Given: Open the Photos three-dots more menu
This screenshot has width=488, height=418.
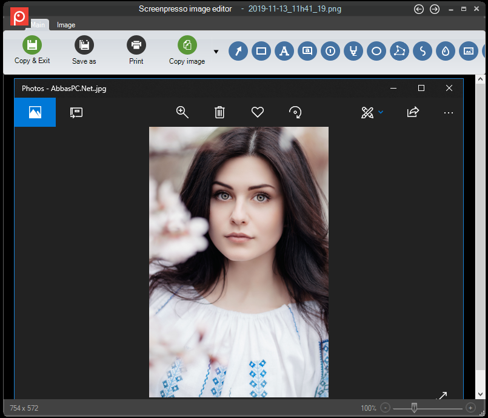Looking at the screenshot, I should click(x=449, y=113).
